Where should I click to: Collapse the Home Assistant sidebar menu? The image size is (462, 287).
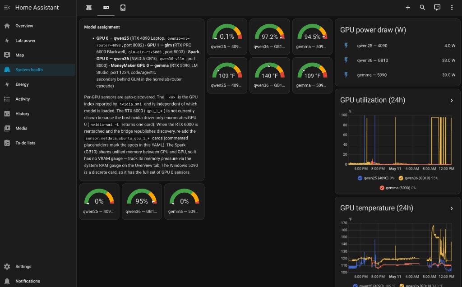click(x=7, y=8)
